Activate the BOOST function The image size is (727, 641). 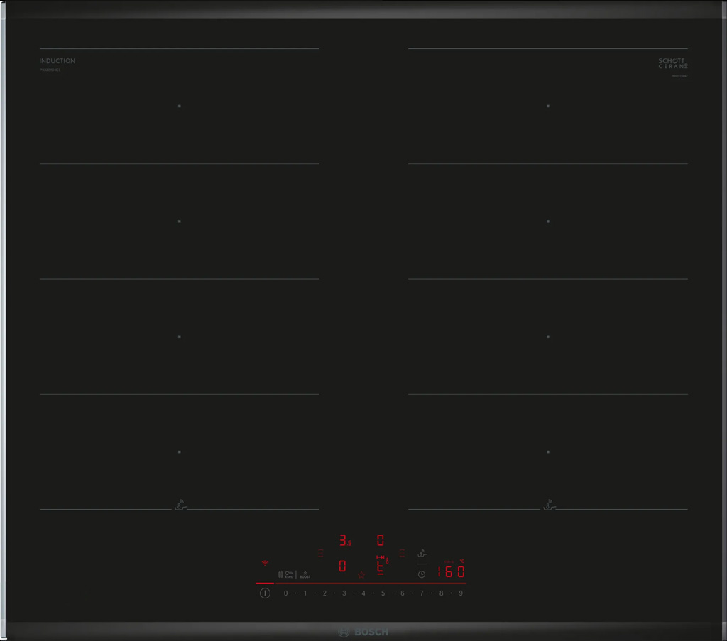305,574
